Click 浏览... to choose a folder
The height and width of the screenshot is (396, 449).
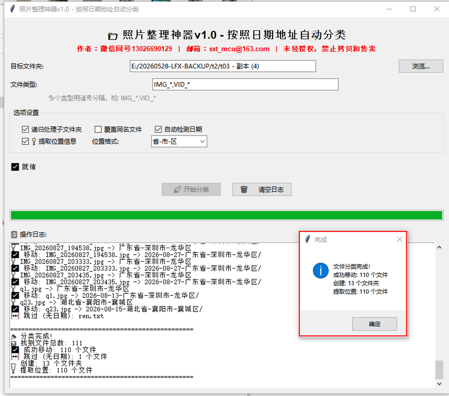click(421, 66)
